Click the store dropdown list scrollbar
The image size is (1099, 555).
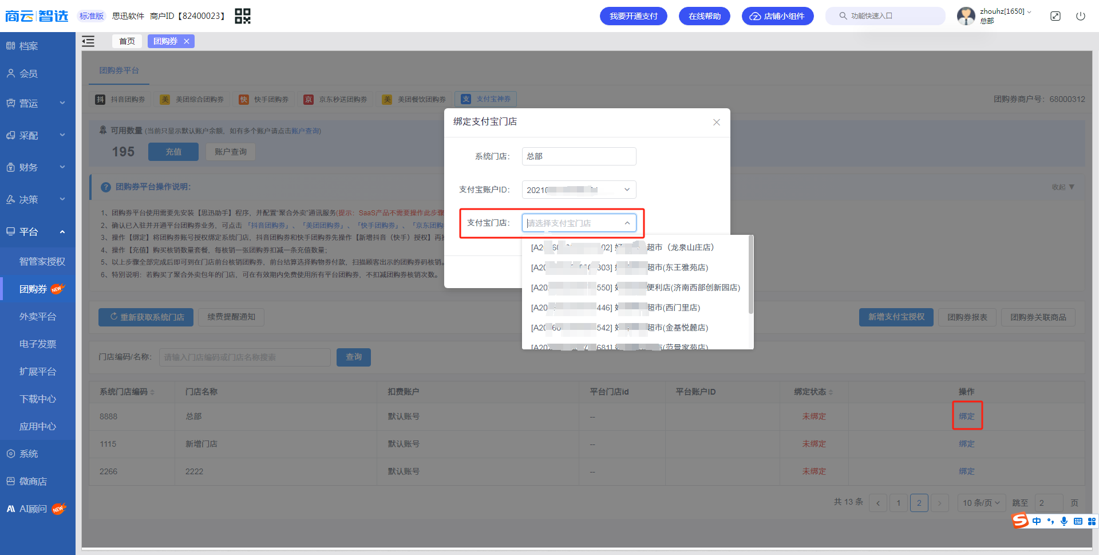pos(751,275)
